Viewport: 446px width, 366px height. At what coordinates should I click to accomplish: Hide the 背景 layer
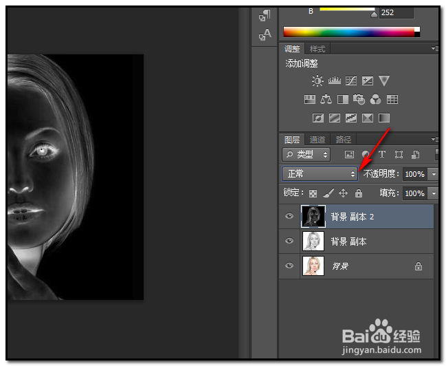coord(289,266)
